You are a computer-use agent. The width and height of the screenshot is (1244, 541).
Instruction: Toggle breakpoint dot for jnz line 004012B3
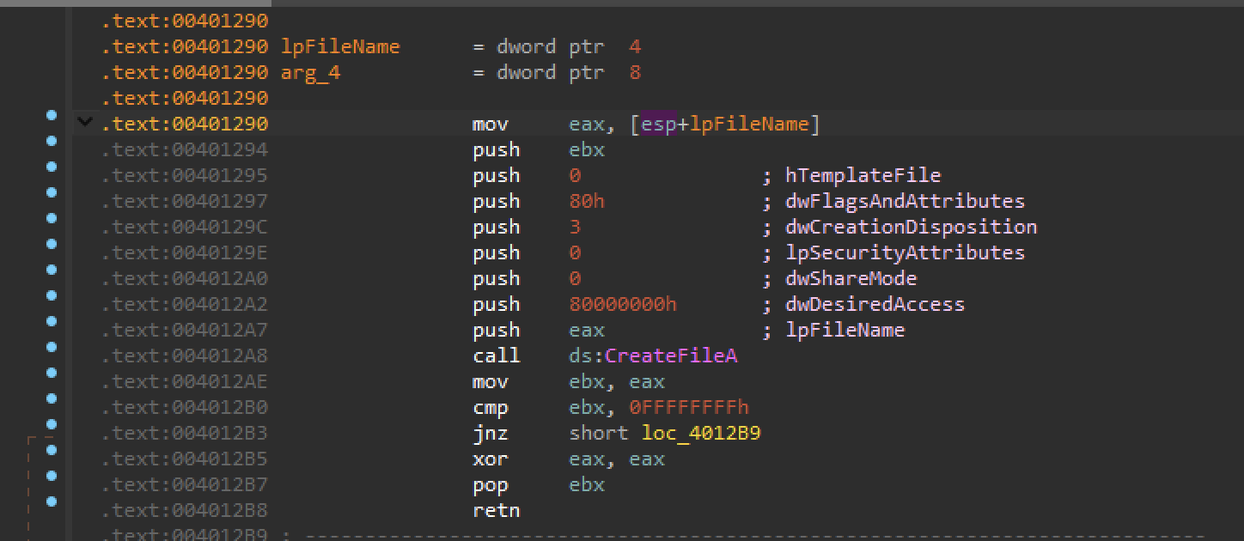(x=52, y=424)
